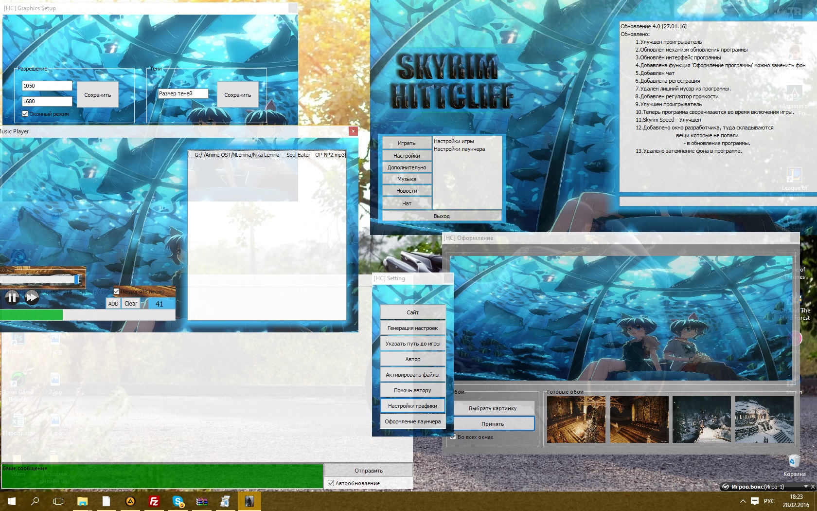Toggle Повторять песню repeat checkbox
817x511 pixels.
point(116,292)
